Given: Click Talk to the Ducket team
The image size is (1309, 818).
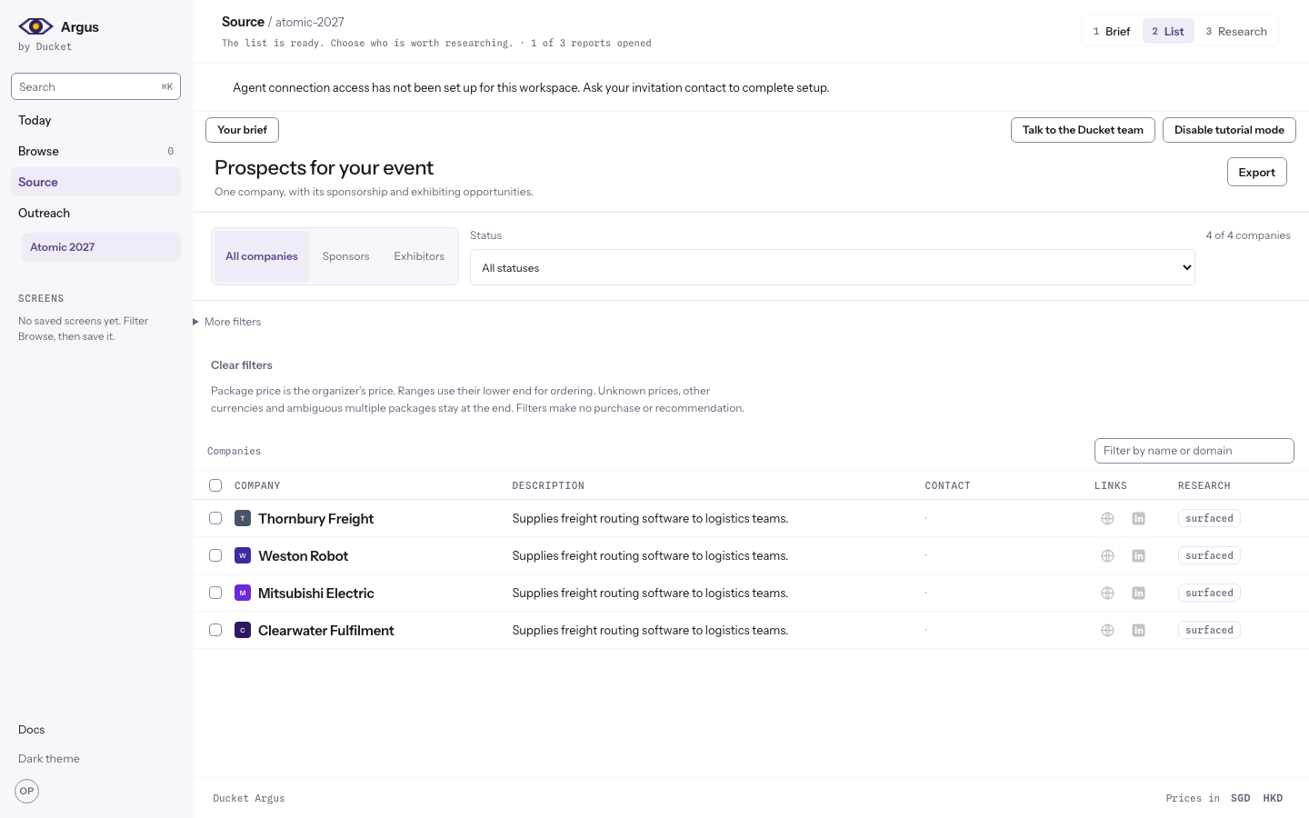Looking at the screenshot, I should pos(1083,130).
